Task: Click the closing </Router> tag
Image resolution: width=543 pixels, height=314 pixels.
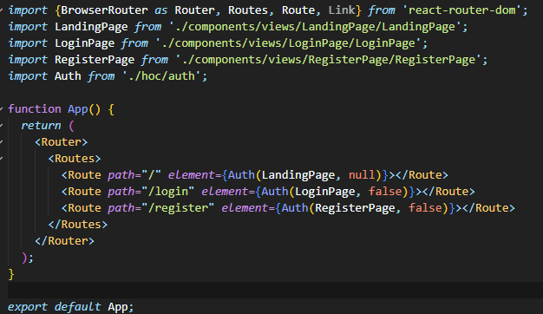Action: [x=64, y=241]
